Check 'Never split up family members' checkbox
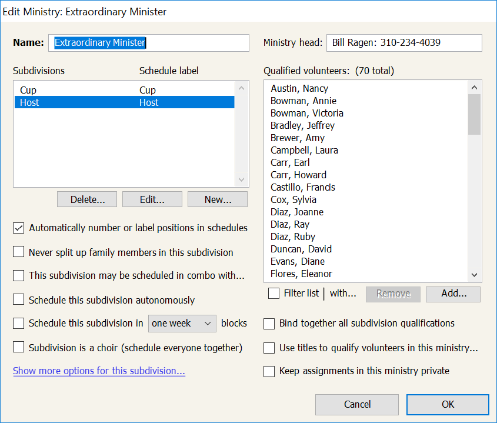497x423 pixels. pyautogui.click(x=19, y=252)
